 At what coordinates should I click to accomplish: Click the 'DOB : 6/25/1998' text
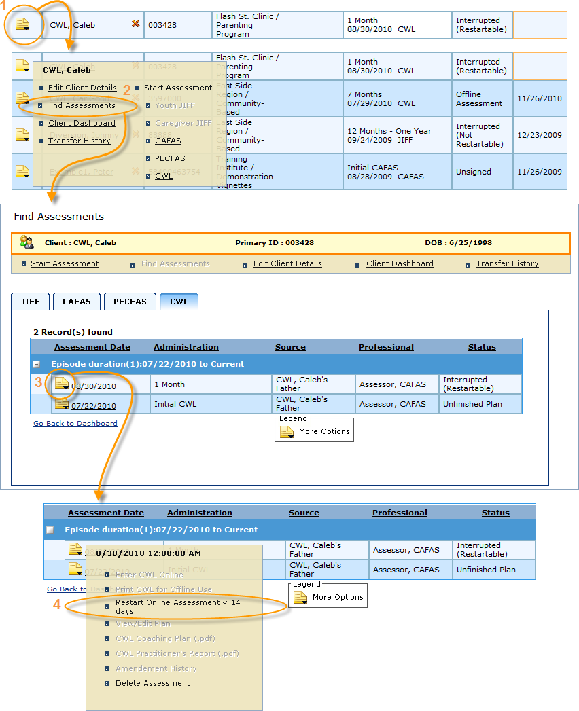[x=458, y=242]
